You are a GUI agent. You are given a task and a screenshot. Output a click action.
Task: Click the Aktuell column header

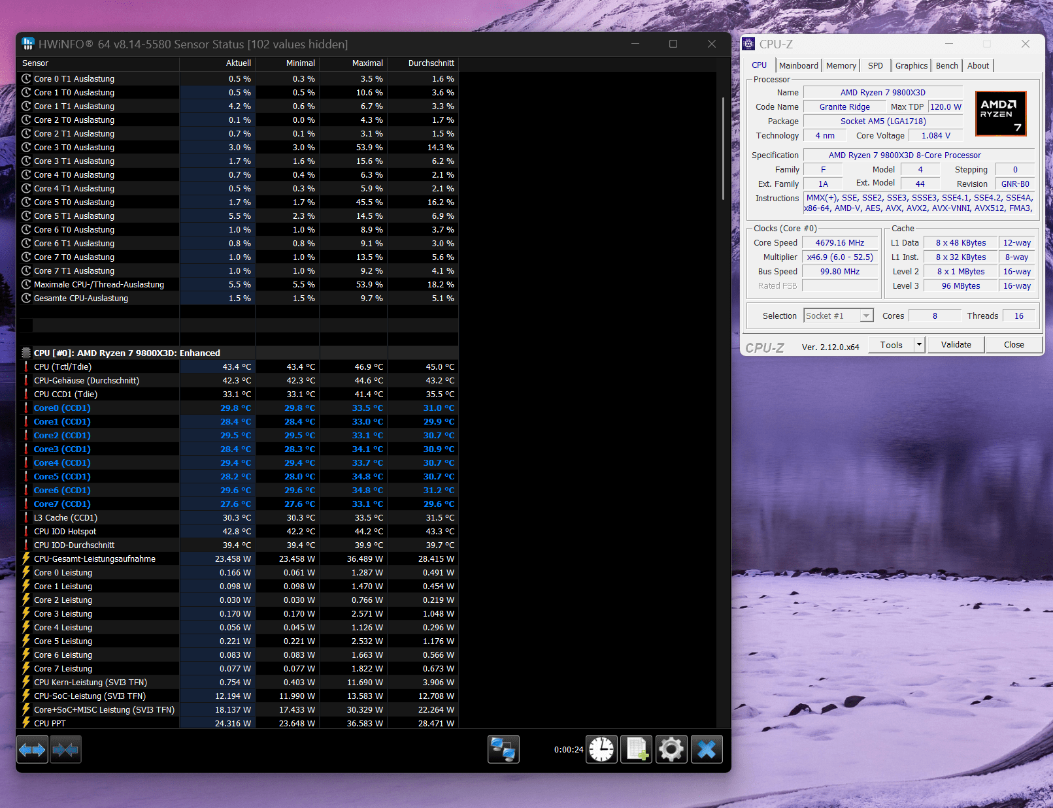coord(218,63)
